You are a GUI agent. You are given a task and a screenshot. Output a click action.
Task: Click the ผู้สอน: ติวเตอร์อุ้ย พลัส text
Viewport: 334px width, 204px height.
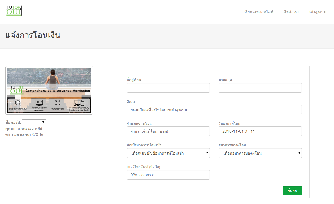coord(24,128)
